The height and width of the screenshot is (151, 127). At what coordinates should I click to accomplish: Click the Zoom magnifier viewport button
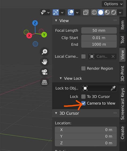coord(44,52)
